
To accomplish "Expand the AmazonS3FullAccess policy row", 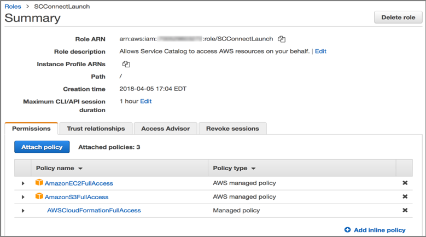I will click(x=23, y=197).
